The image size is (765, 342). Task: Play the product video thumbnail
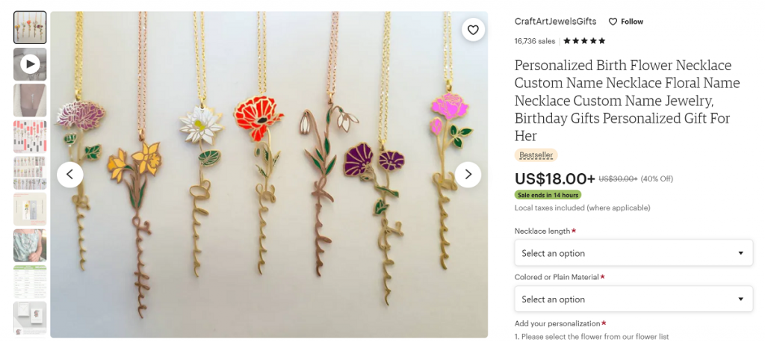[30, 64]
